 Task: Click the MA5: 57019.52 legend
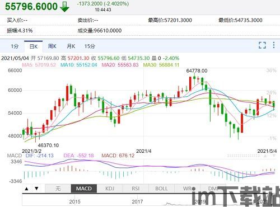coord(39,65)
